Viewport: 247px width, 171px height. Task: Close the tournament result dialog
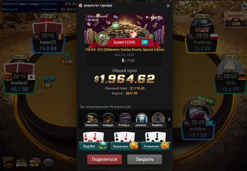[x=168, y=6]
